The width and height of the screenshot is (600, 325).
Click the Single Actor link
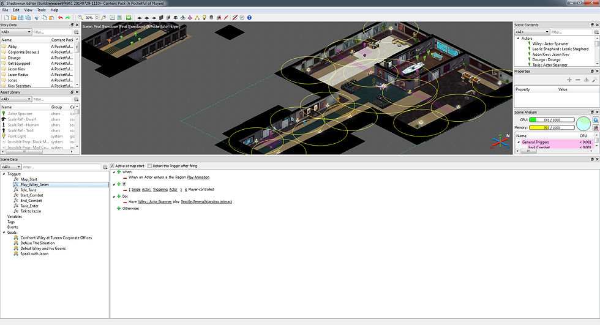click(141, 190)
